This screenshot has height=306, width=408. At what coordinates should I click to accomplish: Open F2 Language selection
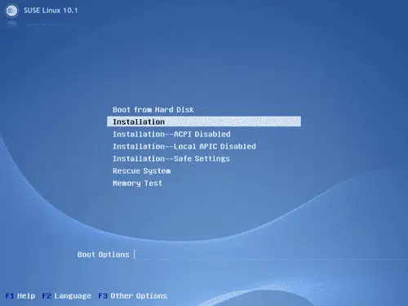67,295
